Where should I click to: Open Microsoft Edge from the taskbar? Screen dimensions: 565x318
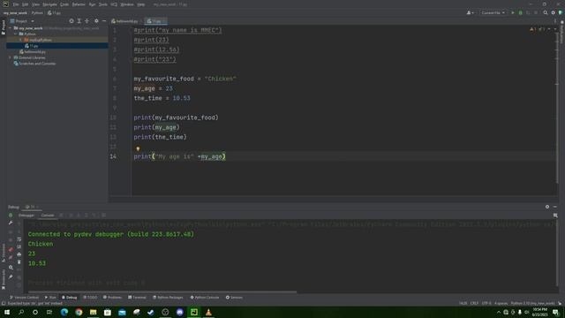64,312
